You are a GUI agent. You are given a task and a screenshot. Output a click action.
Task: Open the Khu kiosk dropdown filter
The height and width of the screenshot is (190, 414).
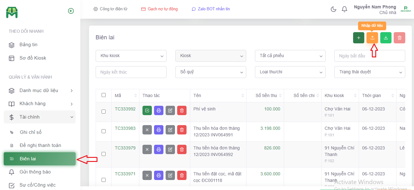click(x=131, y=56)
